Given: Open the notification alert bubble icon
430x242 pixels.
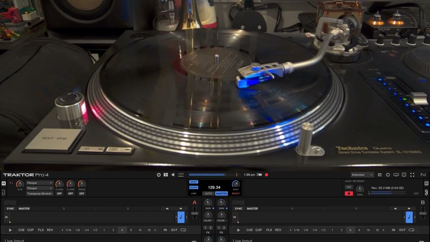Looking at the screenshot, I should coord(404,175).
